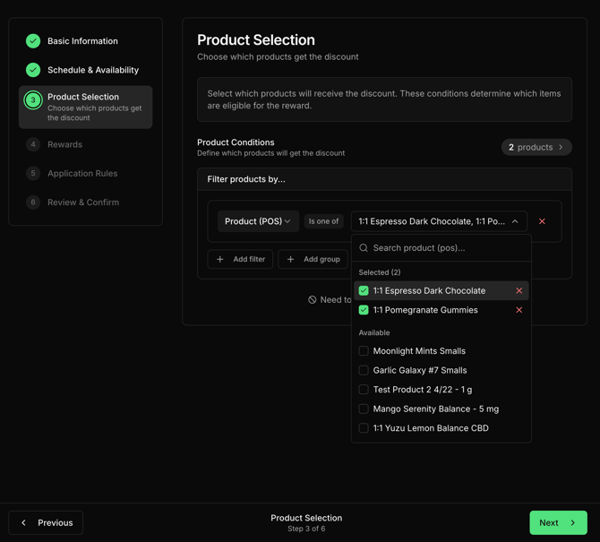Go to Basic Information step
This screenshot has width=600, height=542.
(x=82, y=41)
